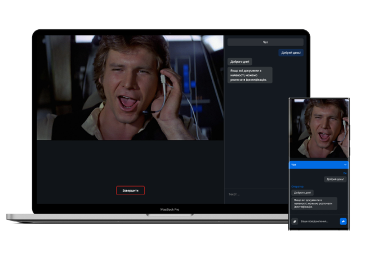Click the main video feed on laptop
The height and width of the screenshot is (253, 383).
click(x=130, y=88)
